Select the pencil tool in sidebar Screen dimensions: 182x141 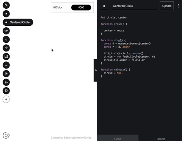[x=6, y=5]
